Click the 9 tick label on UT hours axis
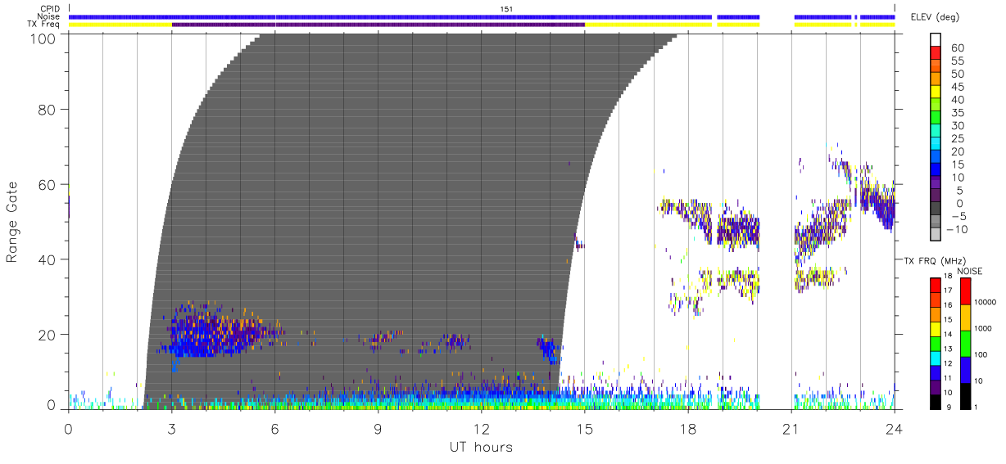The image size is (1006, 464). (378, 428)
